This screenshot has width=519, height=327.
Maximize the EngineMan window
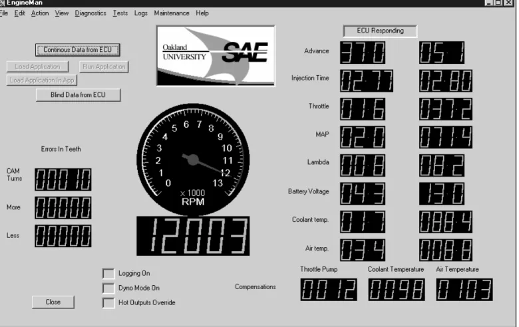499,3
